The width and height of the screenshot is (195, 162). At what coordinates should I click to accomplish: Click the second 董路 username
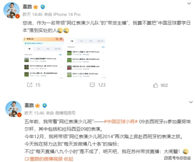pos(29,105)
